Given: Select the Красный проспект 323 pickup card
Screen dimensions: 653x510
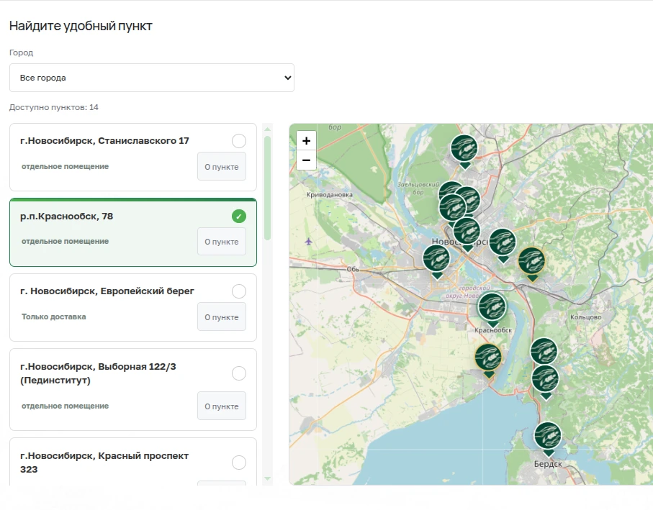Looking at the screenshot, I should pyautogui.click(x=133, y=462).
